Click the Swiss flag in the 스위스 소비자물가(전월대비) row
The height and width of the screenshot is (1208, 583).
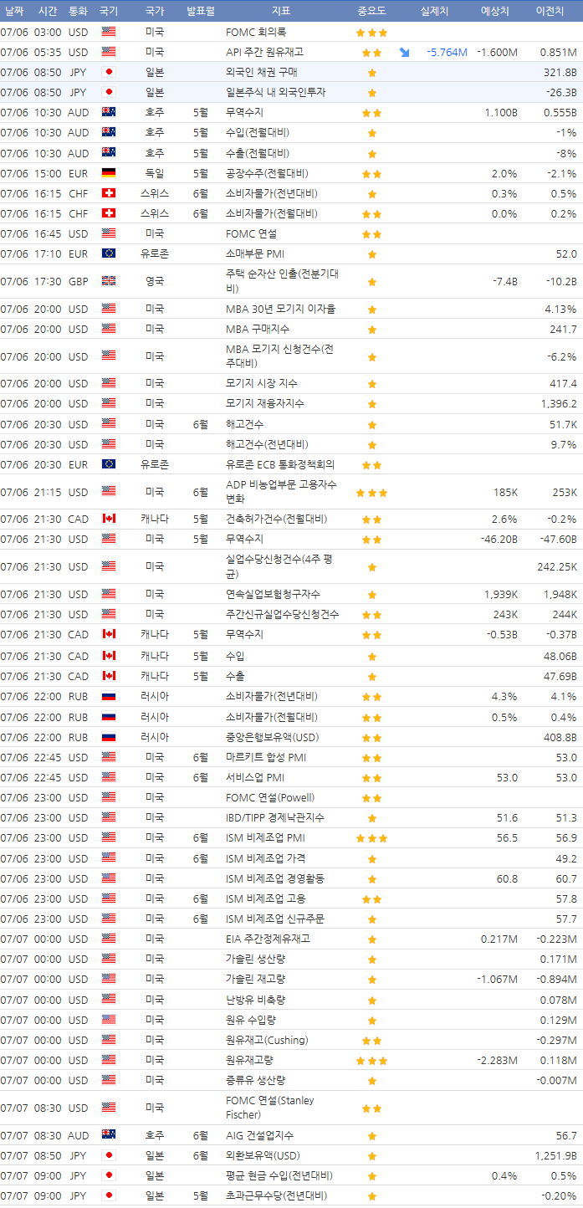[109, 213]
